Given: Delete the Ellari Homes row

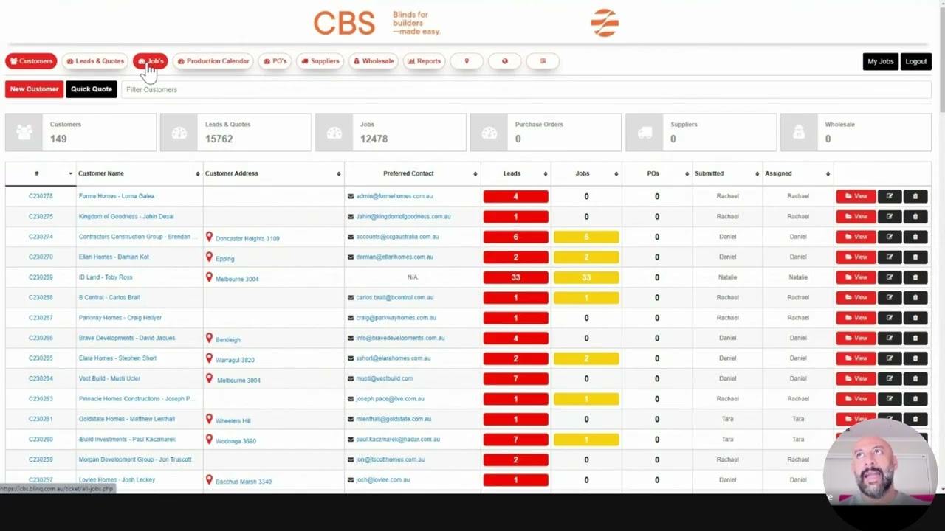Looking at the screenshot, I should pyautogui.click(x=915, y=257).
